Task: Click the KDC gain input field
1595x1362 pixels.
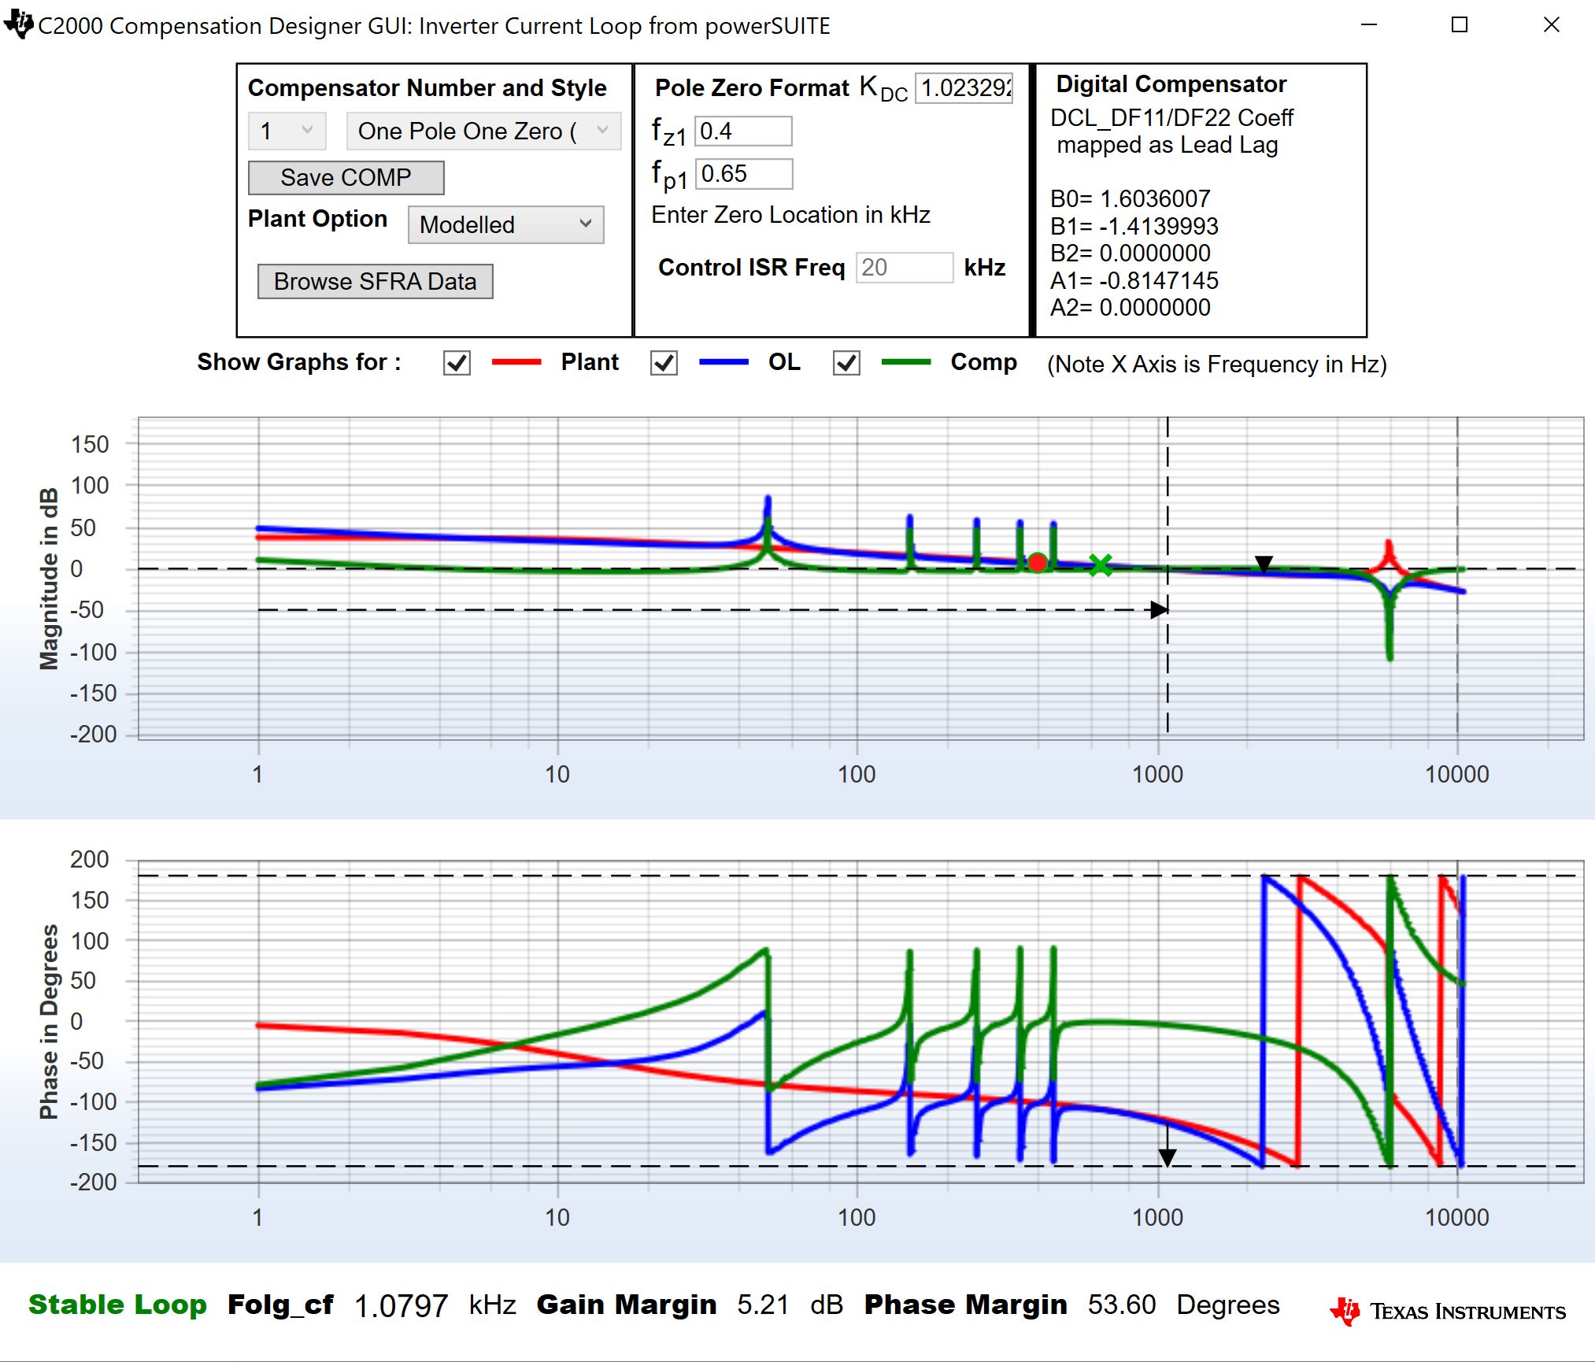Action: coord(964,87)
